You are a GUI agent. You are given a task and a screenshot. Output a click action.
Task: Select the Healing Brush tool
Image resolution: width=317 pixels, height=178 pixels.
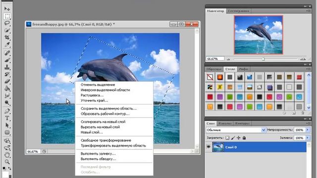coord(7,53)
